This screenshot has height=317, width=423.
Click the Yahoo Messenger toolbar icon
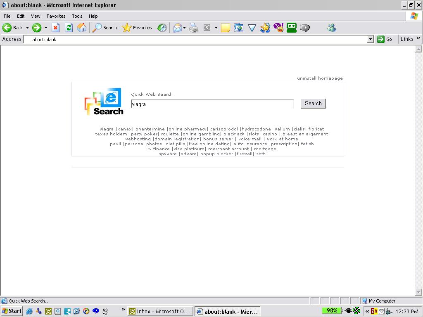[278, 28]
